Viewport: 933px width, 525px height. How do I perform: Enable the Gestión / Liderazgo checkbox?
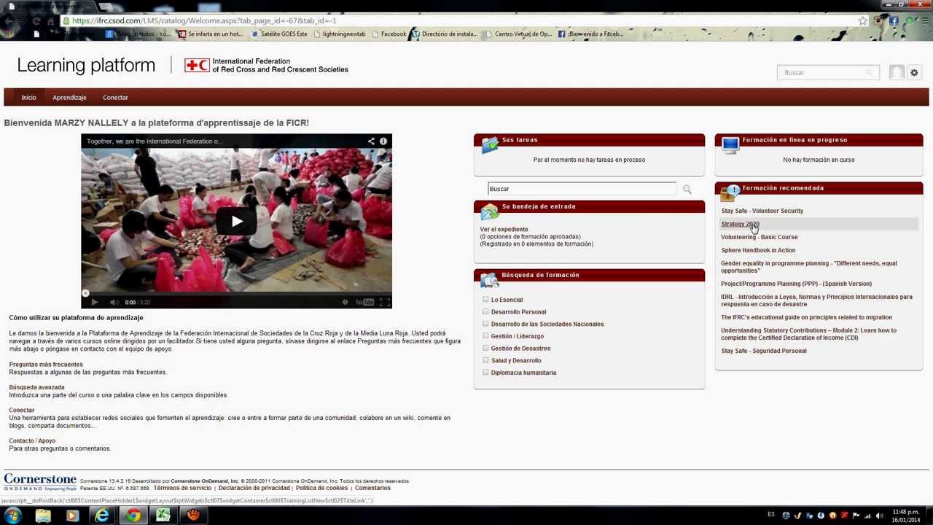pyautogui.click(x=485, y=335)
